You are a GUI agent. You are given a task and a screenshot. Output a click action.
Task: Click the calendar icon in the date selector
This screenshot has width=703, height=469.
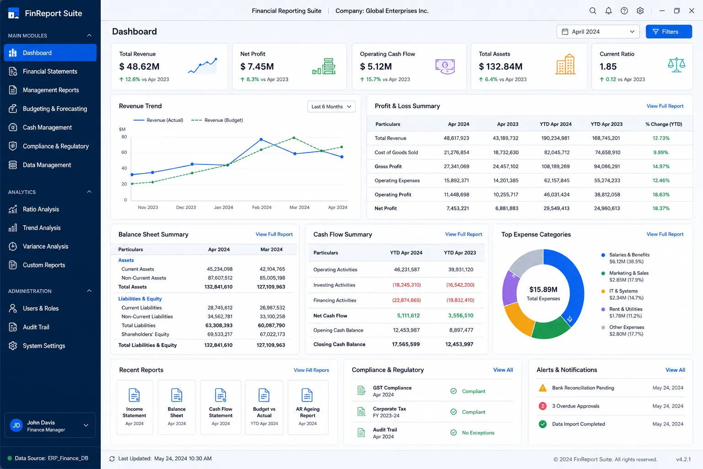point(565,32)
